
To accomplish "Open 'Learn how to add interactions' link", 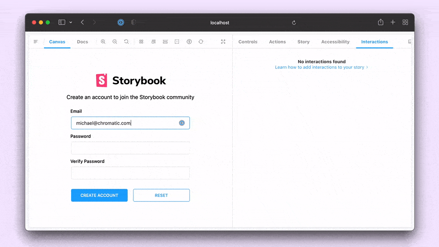I will point(321,67).
